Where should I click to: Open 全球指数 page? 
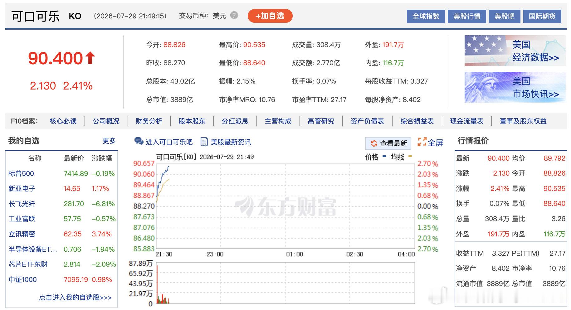pos(426,16)
